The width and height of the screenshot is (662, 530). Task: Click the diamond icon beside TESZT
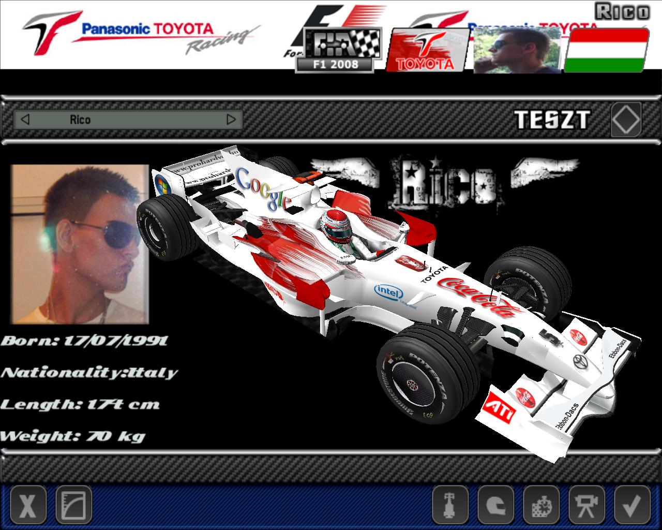(x=626, y=120)
